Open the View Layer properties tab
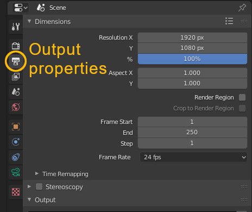The width and height of the screenshot is (252, 212). (x=16, y=77)
